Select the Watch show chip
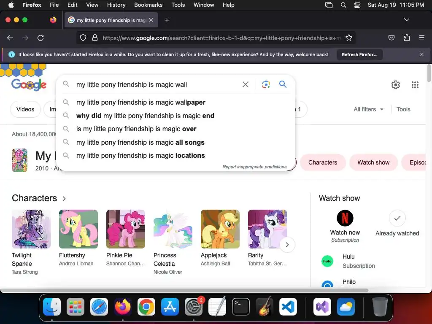The height and width of the screenshot is (324, 432). click(x=373, y=162)
